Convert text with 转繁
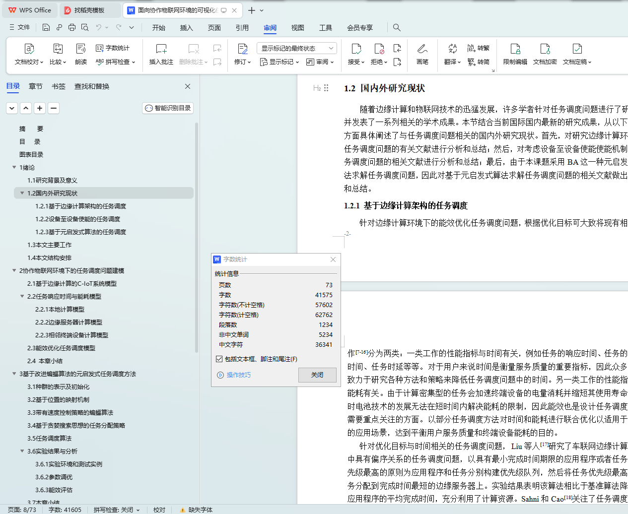The image size is (628, 514). (479, 48)
